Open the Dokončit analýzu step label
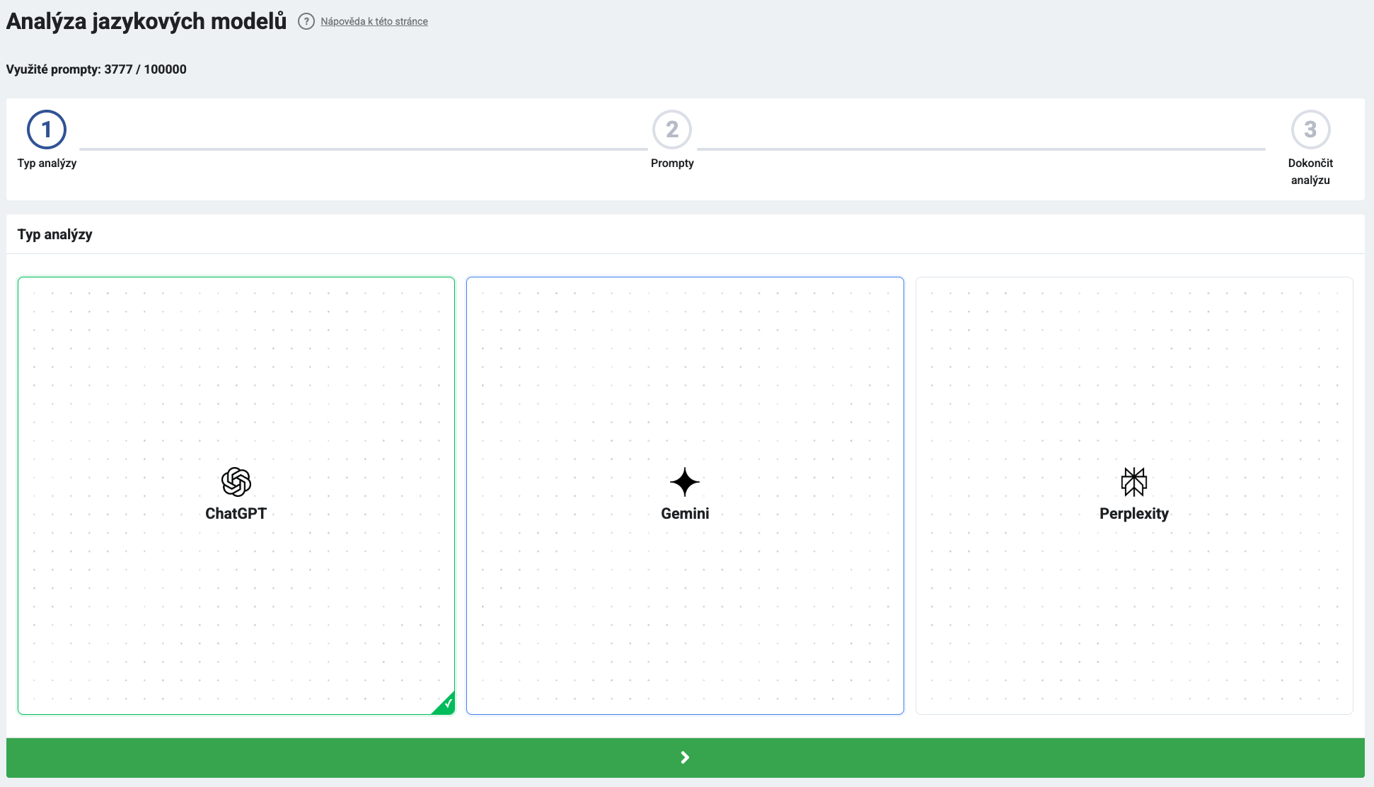 tap(1310, 171)
